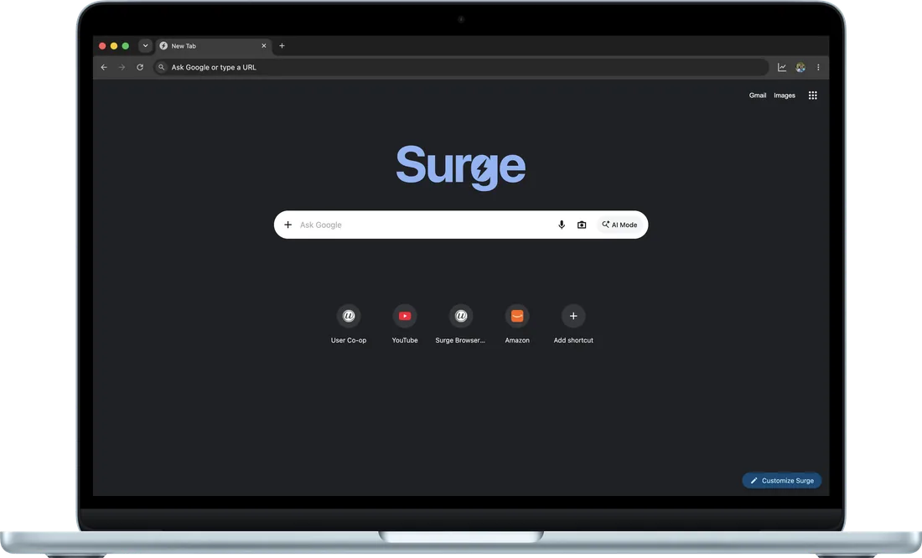Screen dimensions: 922x558
Task: Search by image with camera icon
Action: [x=582, y=225]
